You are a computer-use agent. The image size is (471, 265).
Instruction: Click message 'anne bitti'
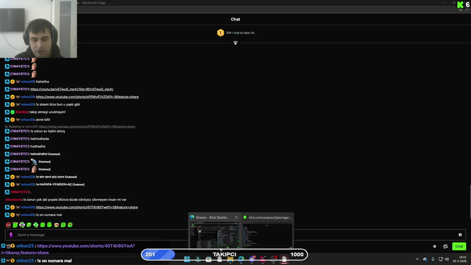[43, 120]
